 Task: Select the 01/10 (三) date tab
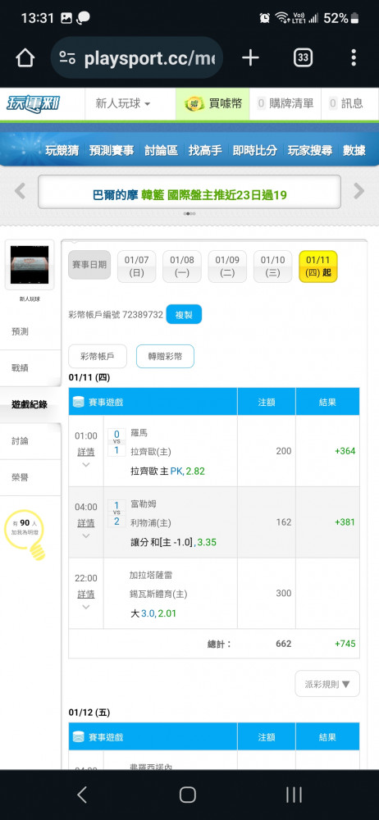[x=272, y=266]
